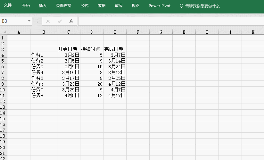Click the Cancel (X) formula bar icon
This screenshot has width=264, height=160.
[48, 21]
